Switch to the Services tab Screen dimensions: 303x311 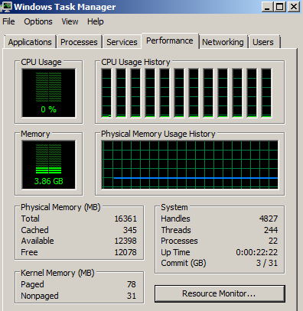click(x=122, y=42)
